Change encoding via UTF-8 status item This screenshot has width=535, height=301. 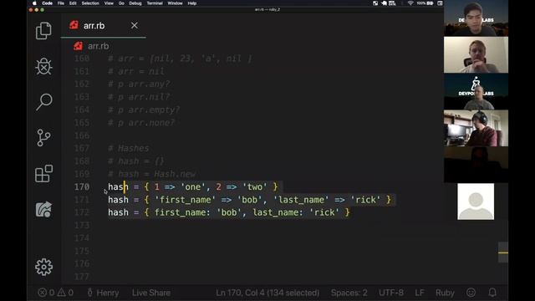pos(391,293)
